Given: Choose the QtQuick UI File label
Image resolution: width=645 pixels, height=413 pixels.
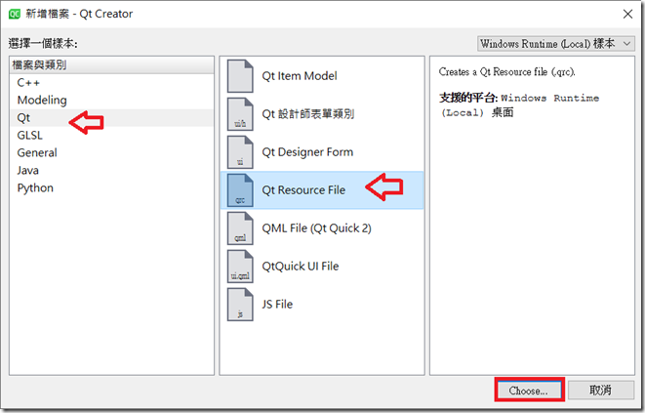Looking at the screenshot, I should [301, 267].
